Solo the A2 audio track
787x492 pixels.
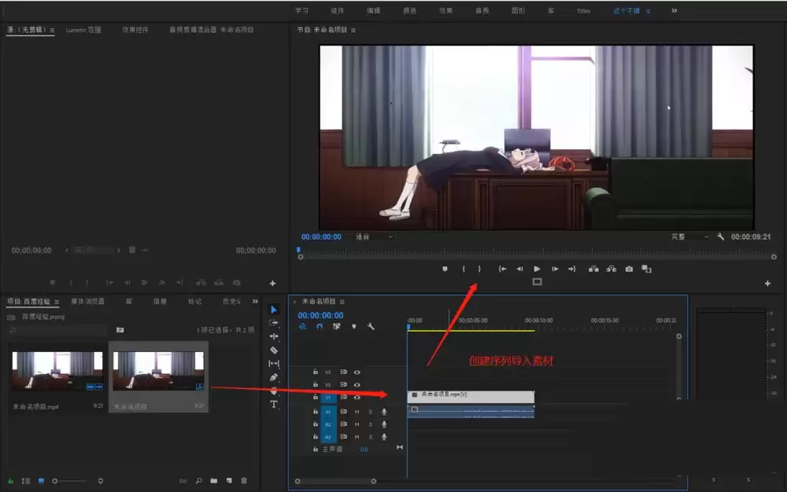pyautogui.click(x=369, y=424)
